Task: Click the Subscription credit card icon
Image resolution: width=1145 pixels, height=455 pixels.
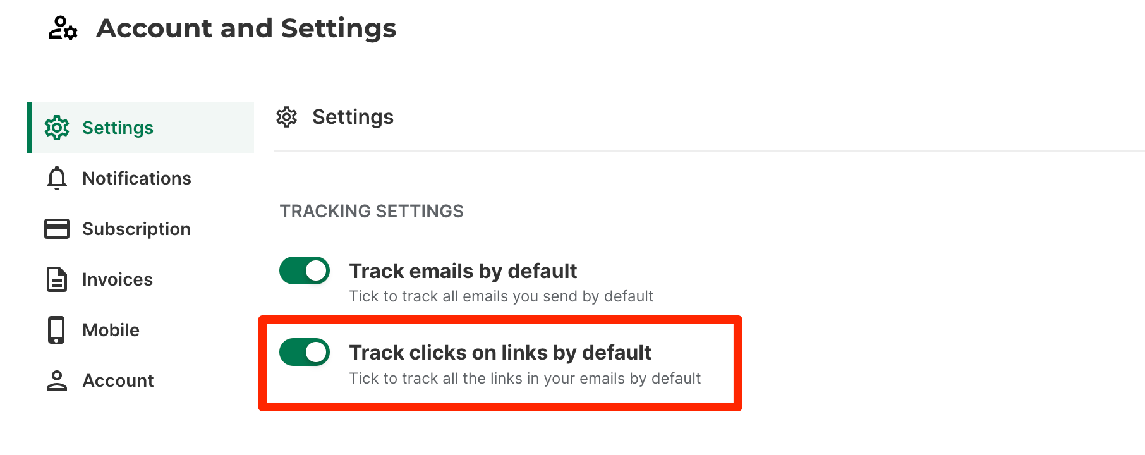Action: tap(57, 229)
